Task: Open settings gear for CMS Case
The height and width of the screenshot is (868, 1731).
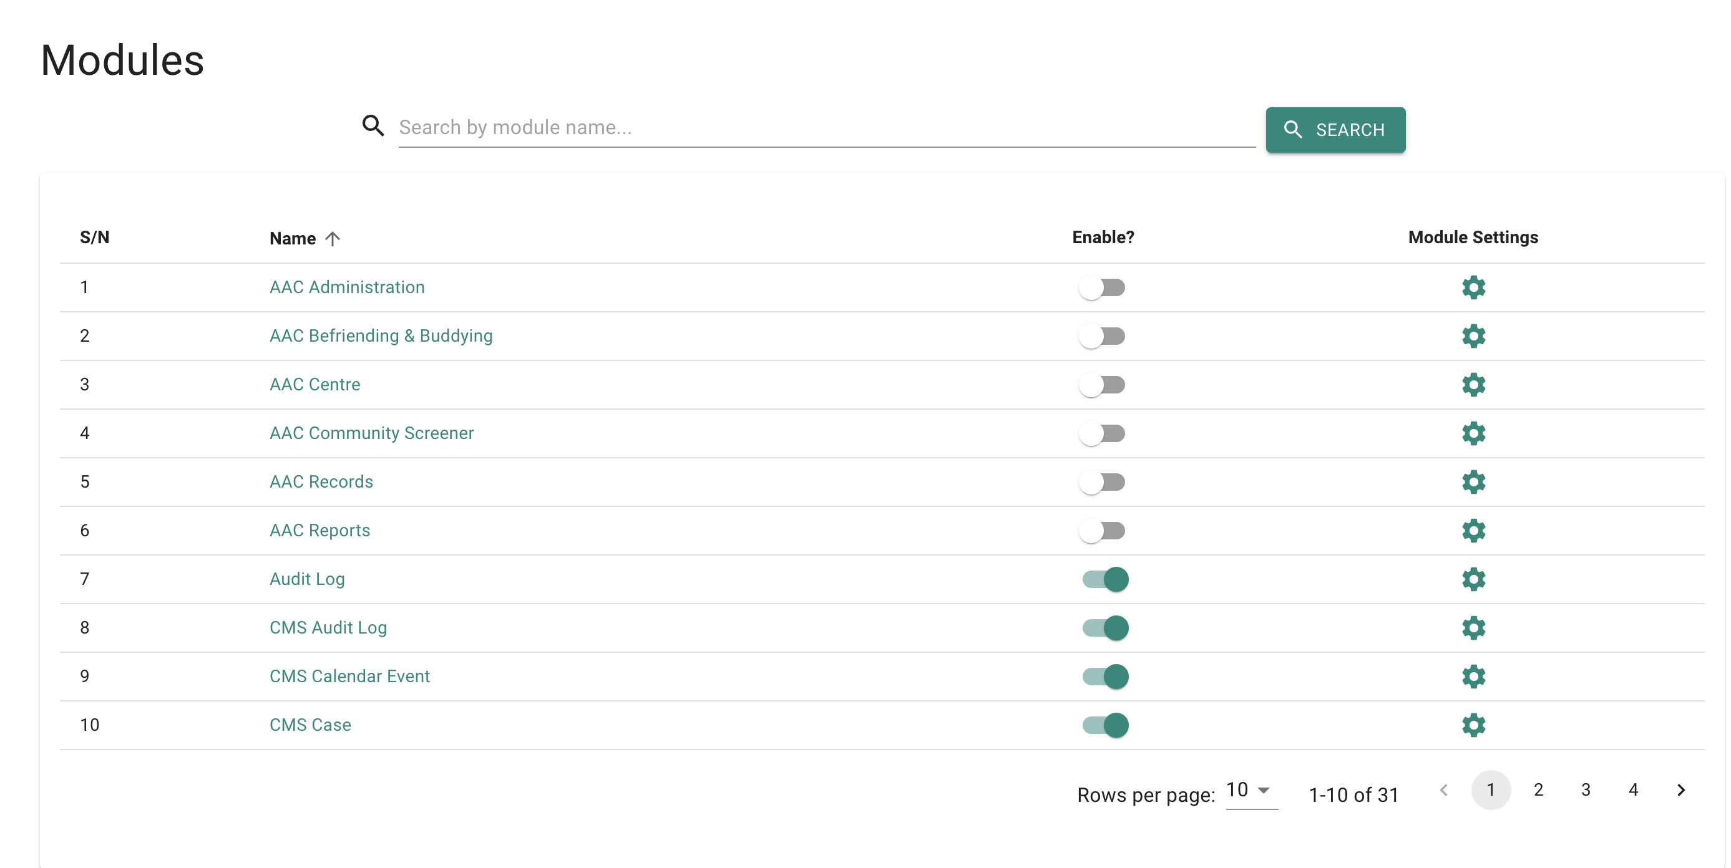Action: click(x=1473, y=725)
